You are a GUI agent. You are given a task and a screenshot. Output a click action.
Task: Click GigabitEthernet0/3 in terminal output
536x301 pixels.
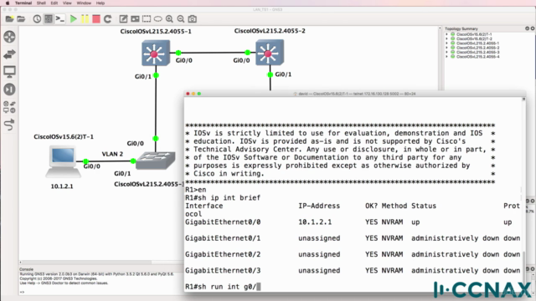pyautogui.click(x=223, y=271)
